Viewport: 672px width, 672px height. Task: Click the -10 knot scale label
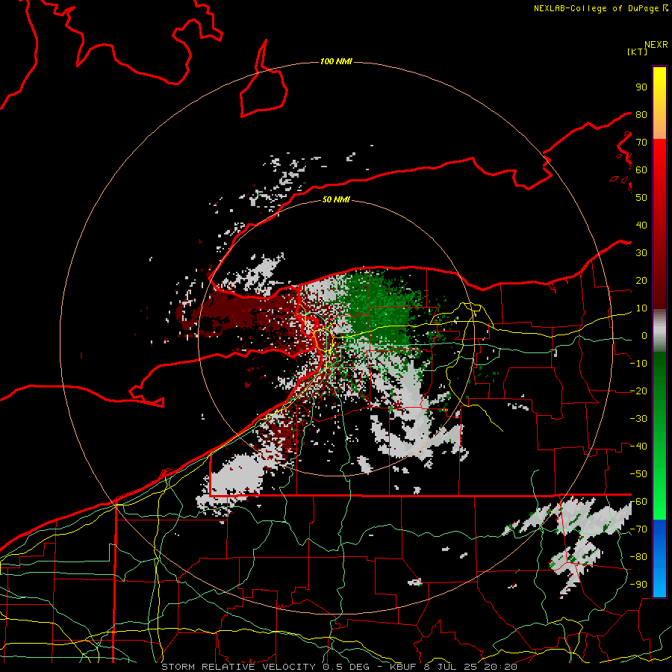[x=638, y=364]
